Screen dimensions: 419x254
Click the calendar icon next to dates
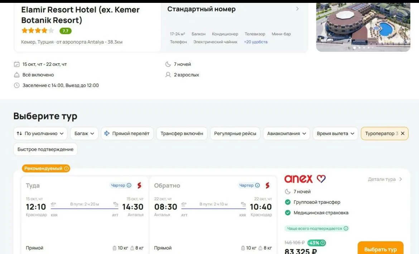coord(16,64)
